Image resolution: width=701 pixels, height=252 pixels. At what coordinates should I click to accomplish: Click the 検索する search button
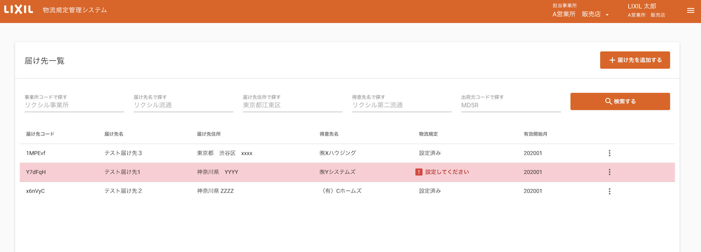tap(620, 101)
